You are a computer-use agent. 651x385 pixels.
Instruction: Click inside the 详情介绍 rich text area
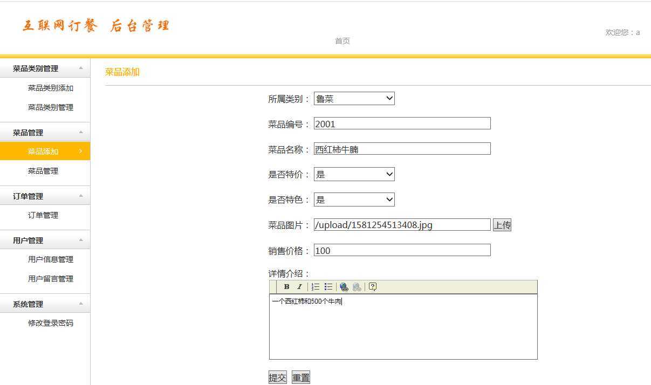(403, 327)
